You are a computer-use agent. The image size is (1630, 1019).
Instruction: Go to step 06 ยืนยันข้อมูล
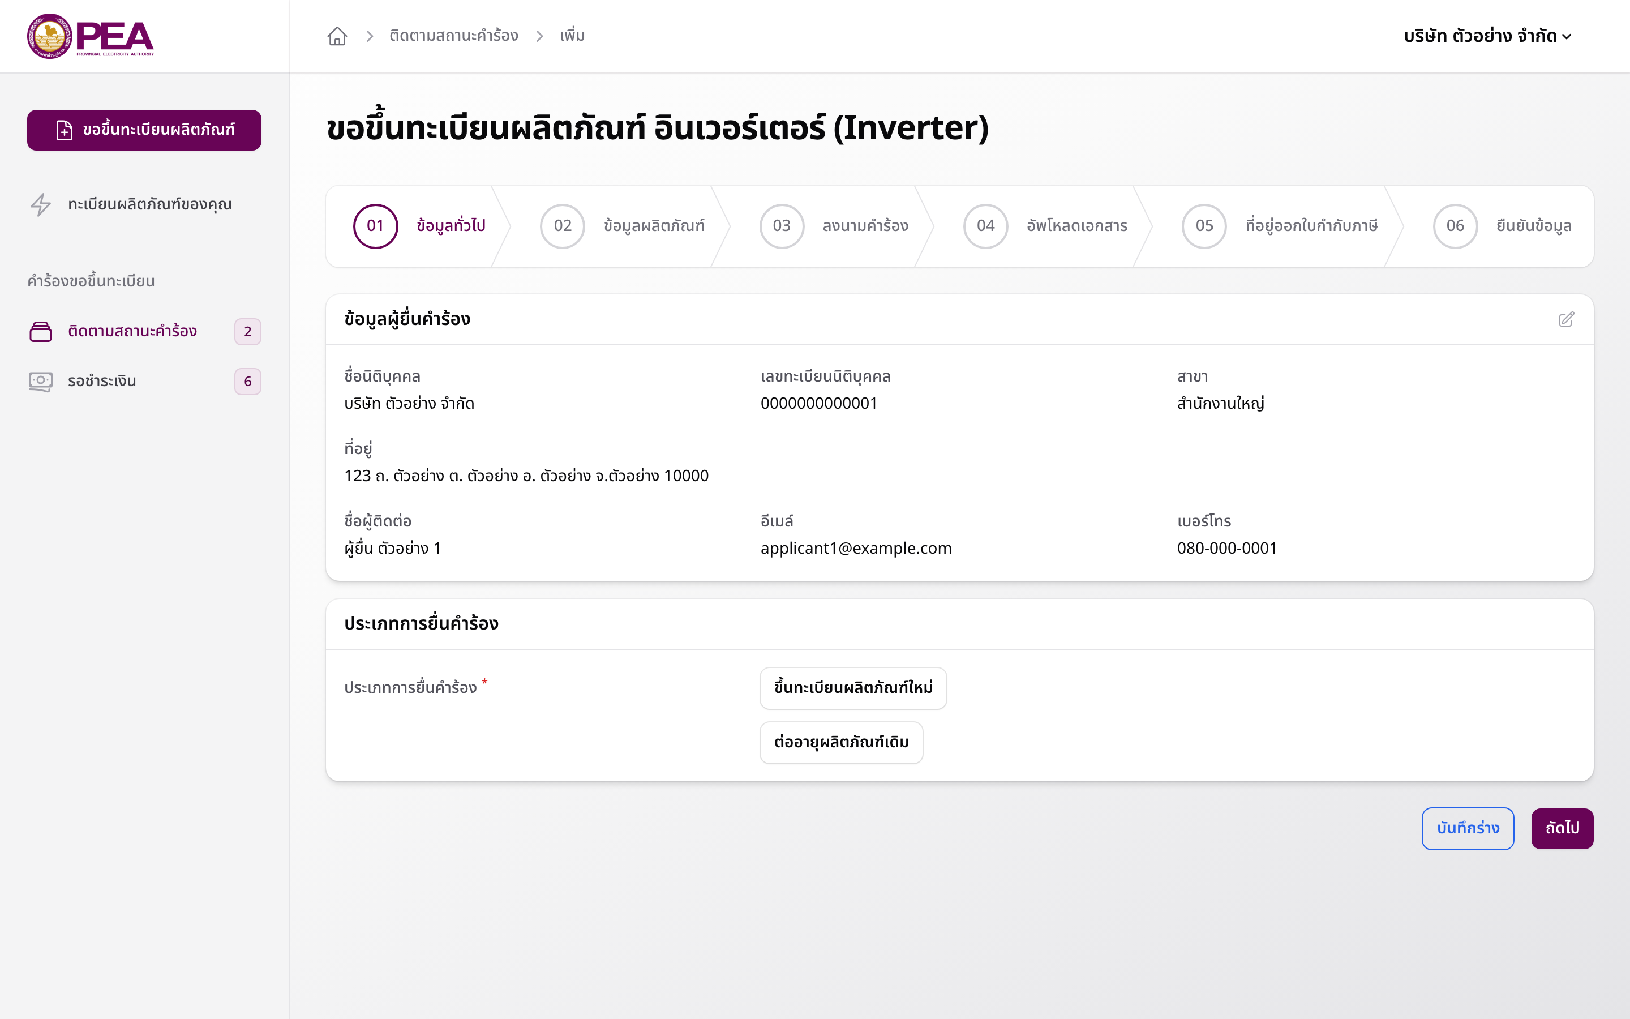[1502, 226]
